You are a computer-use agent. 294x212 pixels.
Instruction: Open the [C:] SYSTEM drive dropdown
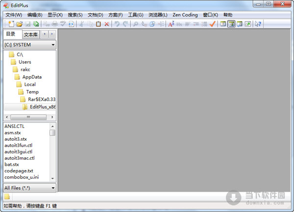tap(29, 45)
